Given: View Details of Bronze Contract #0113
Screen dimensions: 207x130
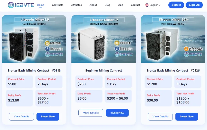Looking at the screenshot, I should point(21,117).
